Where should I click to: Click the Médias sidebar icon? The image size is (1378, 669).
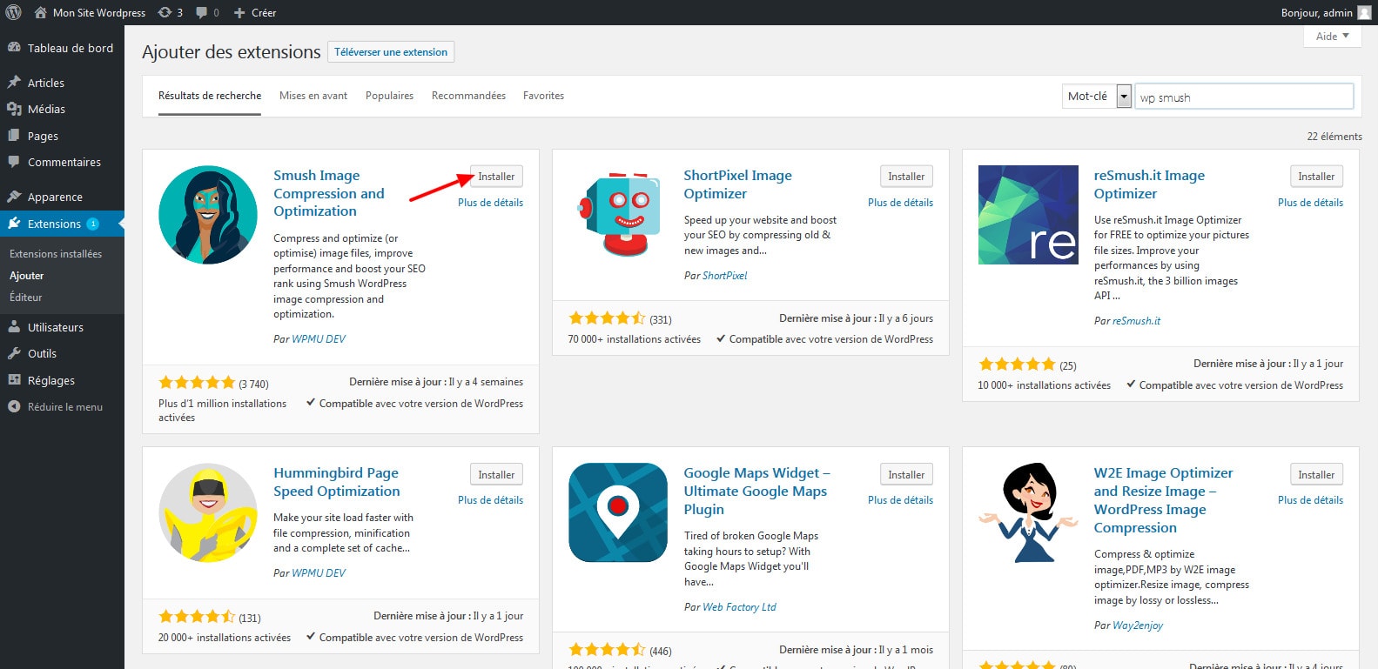pos(14,109)
